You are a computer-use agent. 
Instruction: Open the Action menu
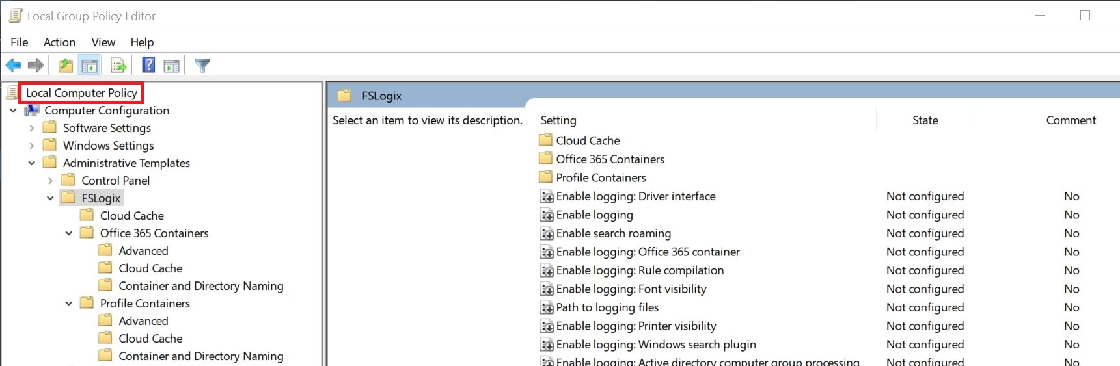coord(59,42)
